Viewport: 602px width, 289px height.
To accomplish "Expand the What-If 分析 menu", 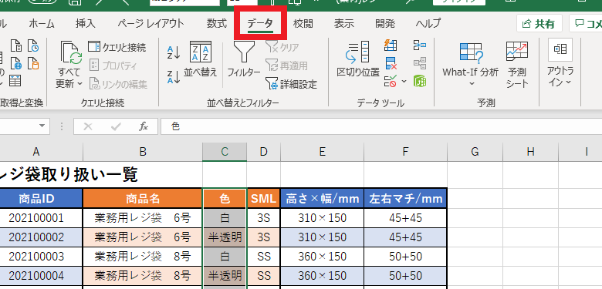I will point(471,65).
